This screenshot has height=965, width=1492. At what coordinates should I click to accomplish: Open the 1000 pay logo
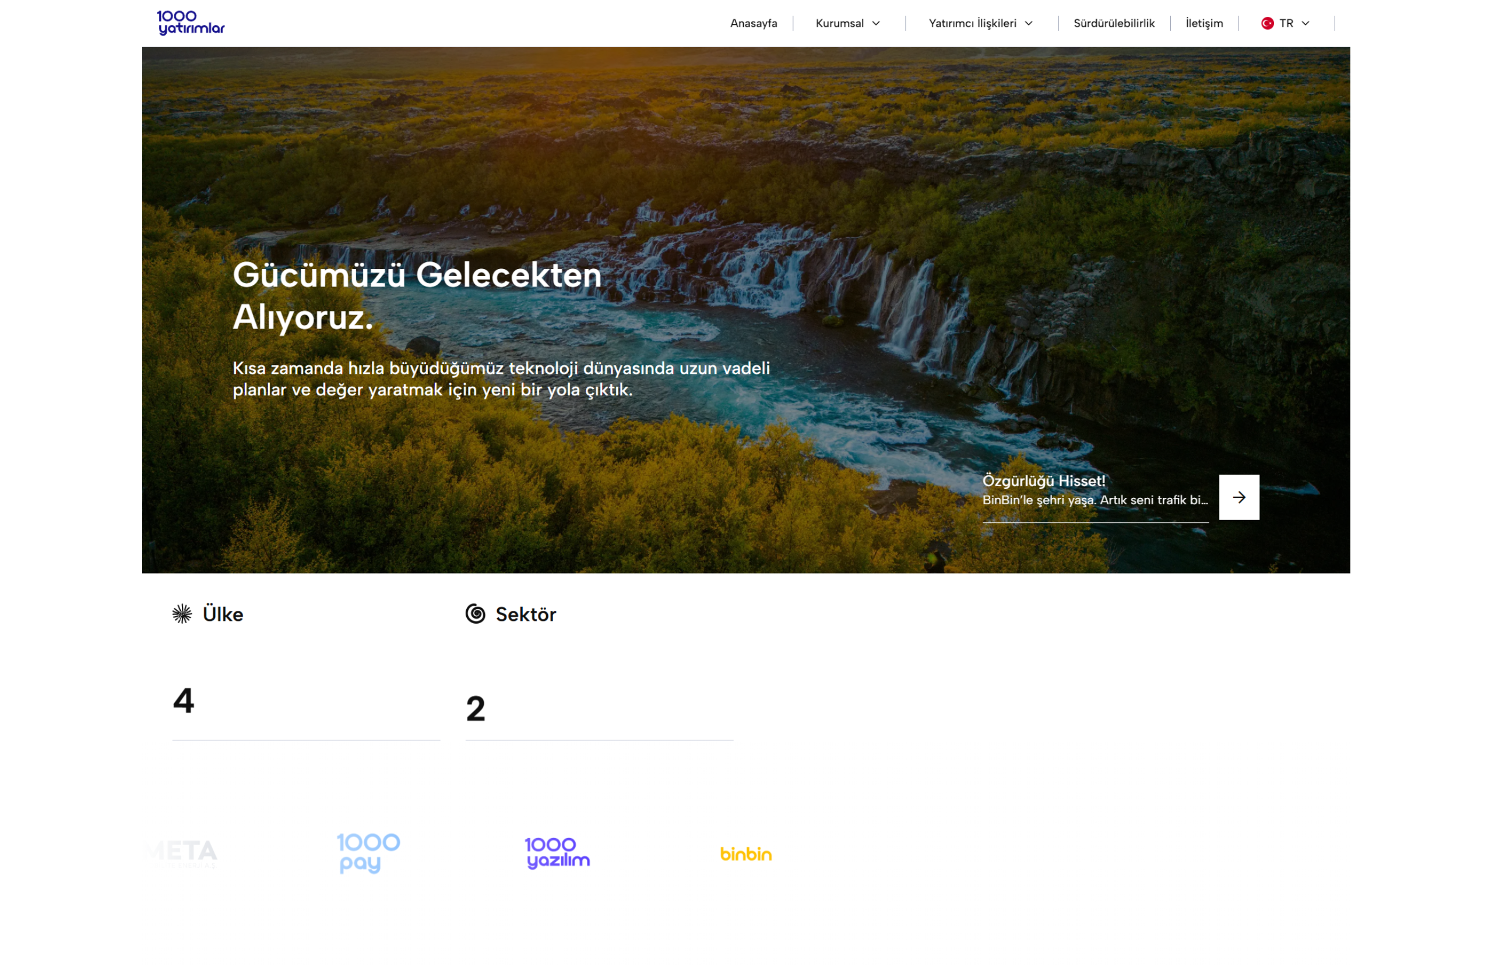[368, 852]
